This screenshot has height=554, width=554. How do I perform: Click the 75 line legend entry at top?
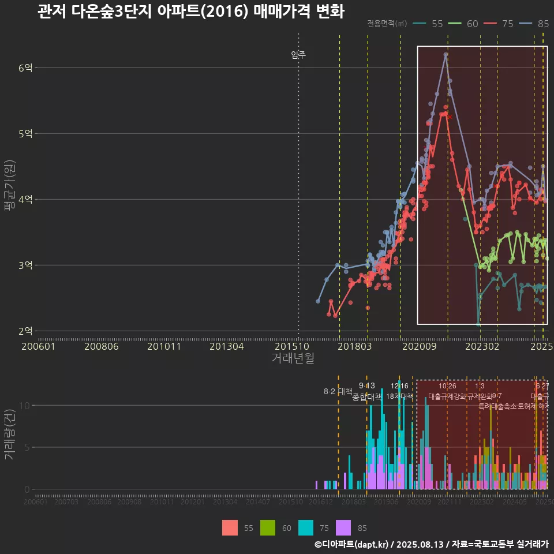(498, 24)
